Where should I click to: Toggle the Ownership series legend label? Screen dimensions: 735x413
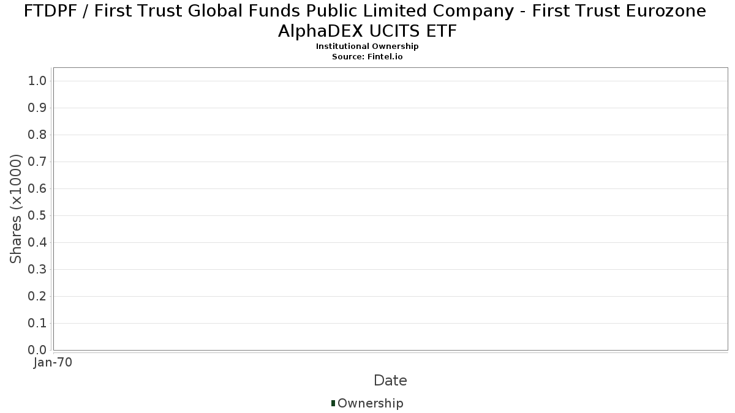click(370, 403)
